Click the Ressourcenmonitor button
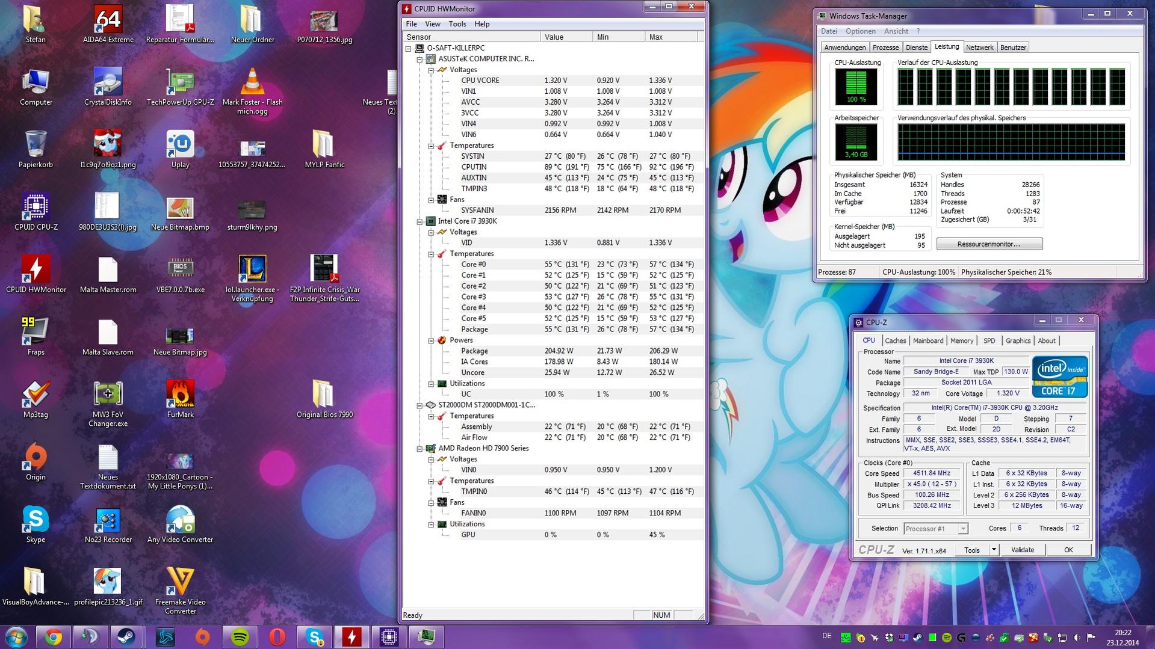Image resolution: width=1155 pixels, height=649 pixels. 989,244
